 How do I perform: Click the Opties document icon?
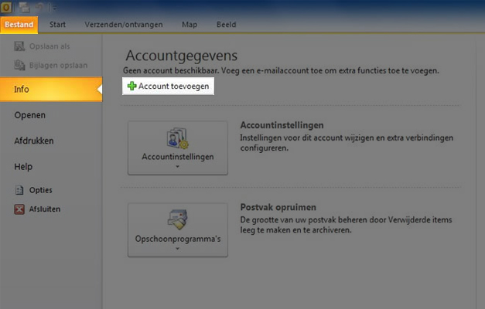click(x=19, y=190)
